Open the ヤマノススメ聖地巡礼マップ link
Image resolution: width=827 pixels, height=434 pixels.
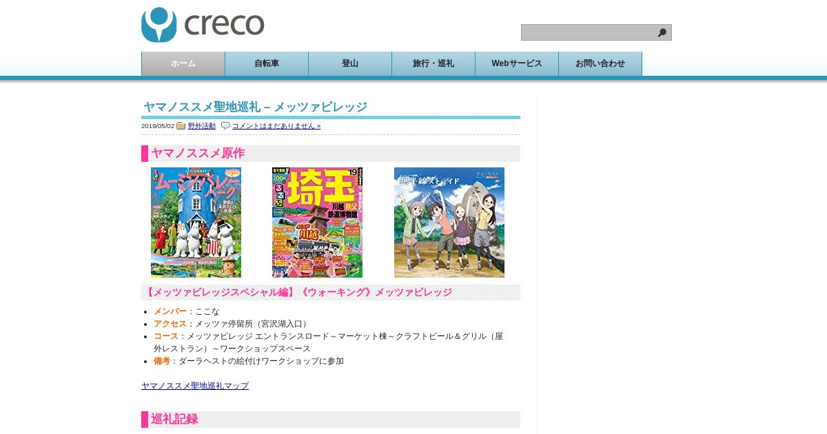(195, 386)
